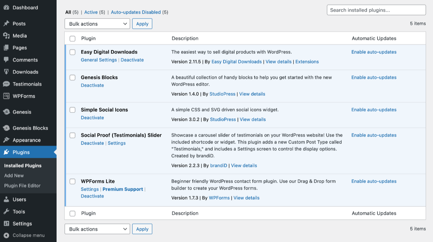The width and height of the screenshot is (433, 242).
Task: Open General Settings for Easy Digital Downloads
Action: pos(99,60)
